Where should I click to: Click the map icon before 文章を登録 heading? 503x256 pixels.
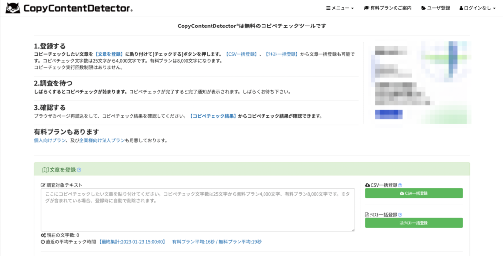pos(45,170)
